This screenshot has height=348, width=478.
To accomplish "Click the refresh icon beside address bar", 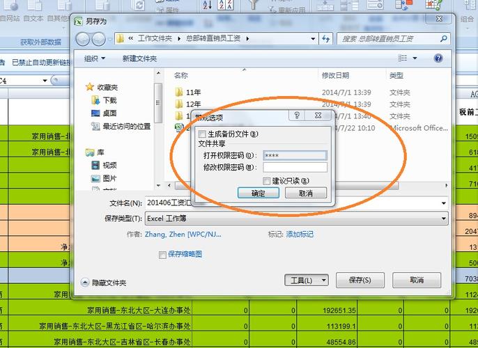I will (x=326, y=39).
